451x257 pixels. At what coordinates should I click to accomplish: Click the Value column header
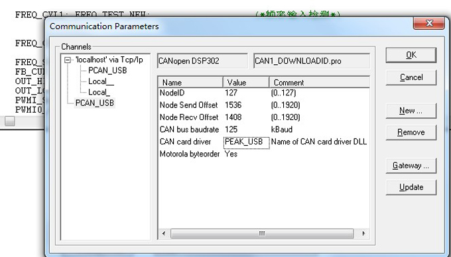246,83
